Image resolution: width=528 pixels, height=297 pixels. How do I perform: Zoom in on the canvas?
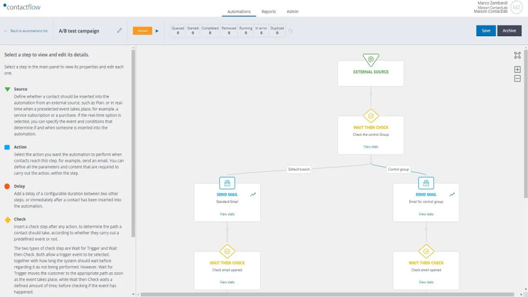(x=517, y=69)
